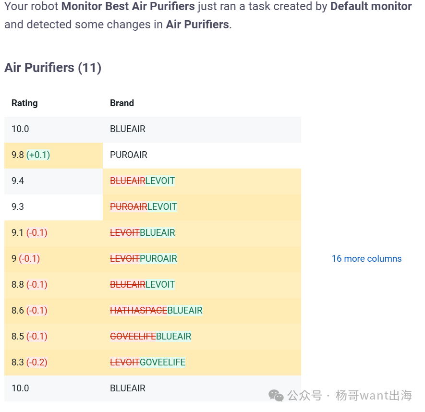Viewport: 425px width, 412px height.
Task: Click the 9 (-0.1) rating cell
Action: pos(53,259)
